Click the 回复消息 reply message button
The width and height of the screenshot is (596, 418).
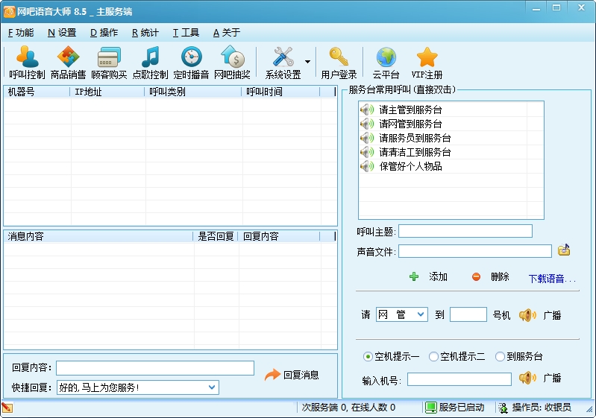(x=292, y=375)
